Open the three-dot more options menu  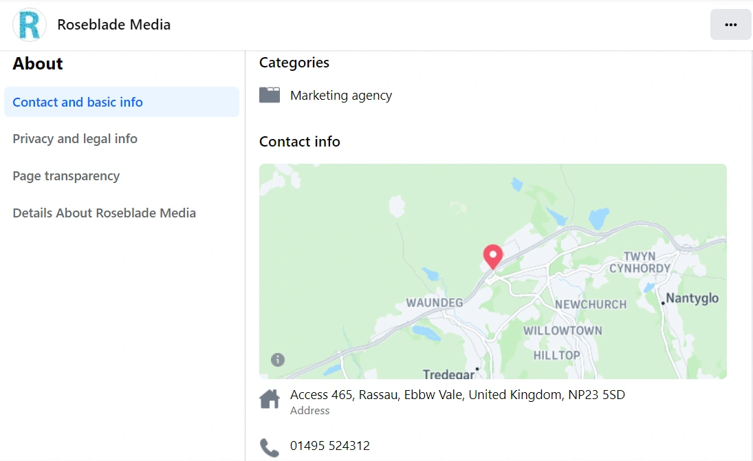730,25
